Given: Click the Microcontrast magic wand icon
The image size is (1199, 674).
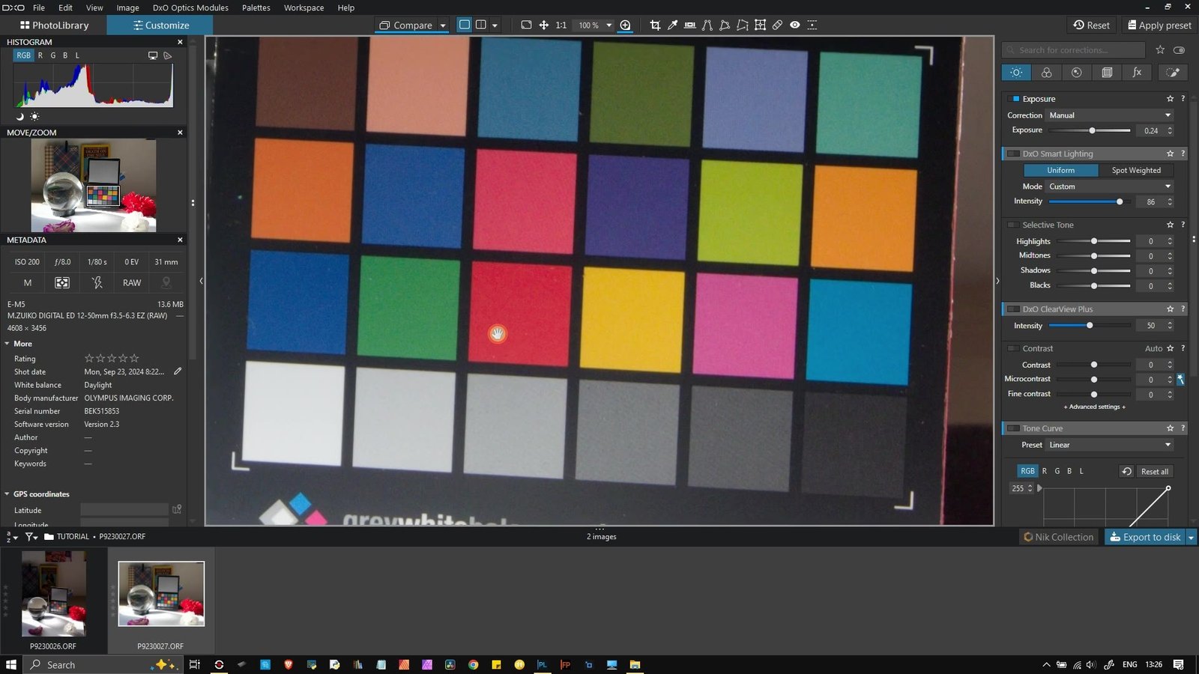Looking at the screenshot, I should 1180,380.
